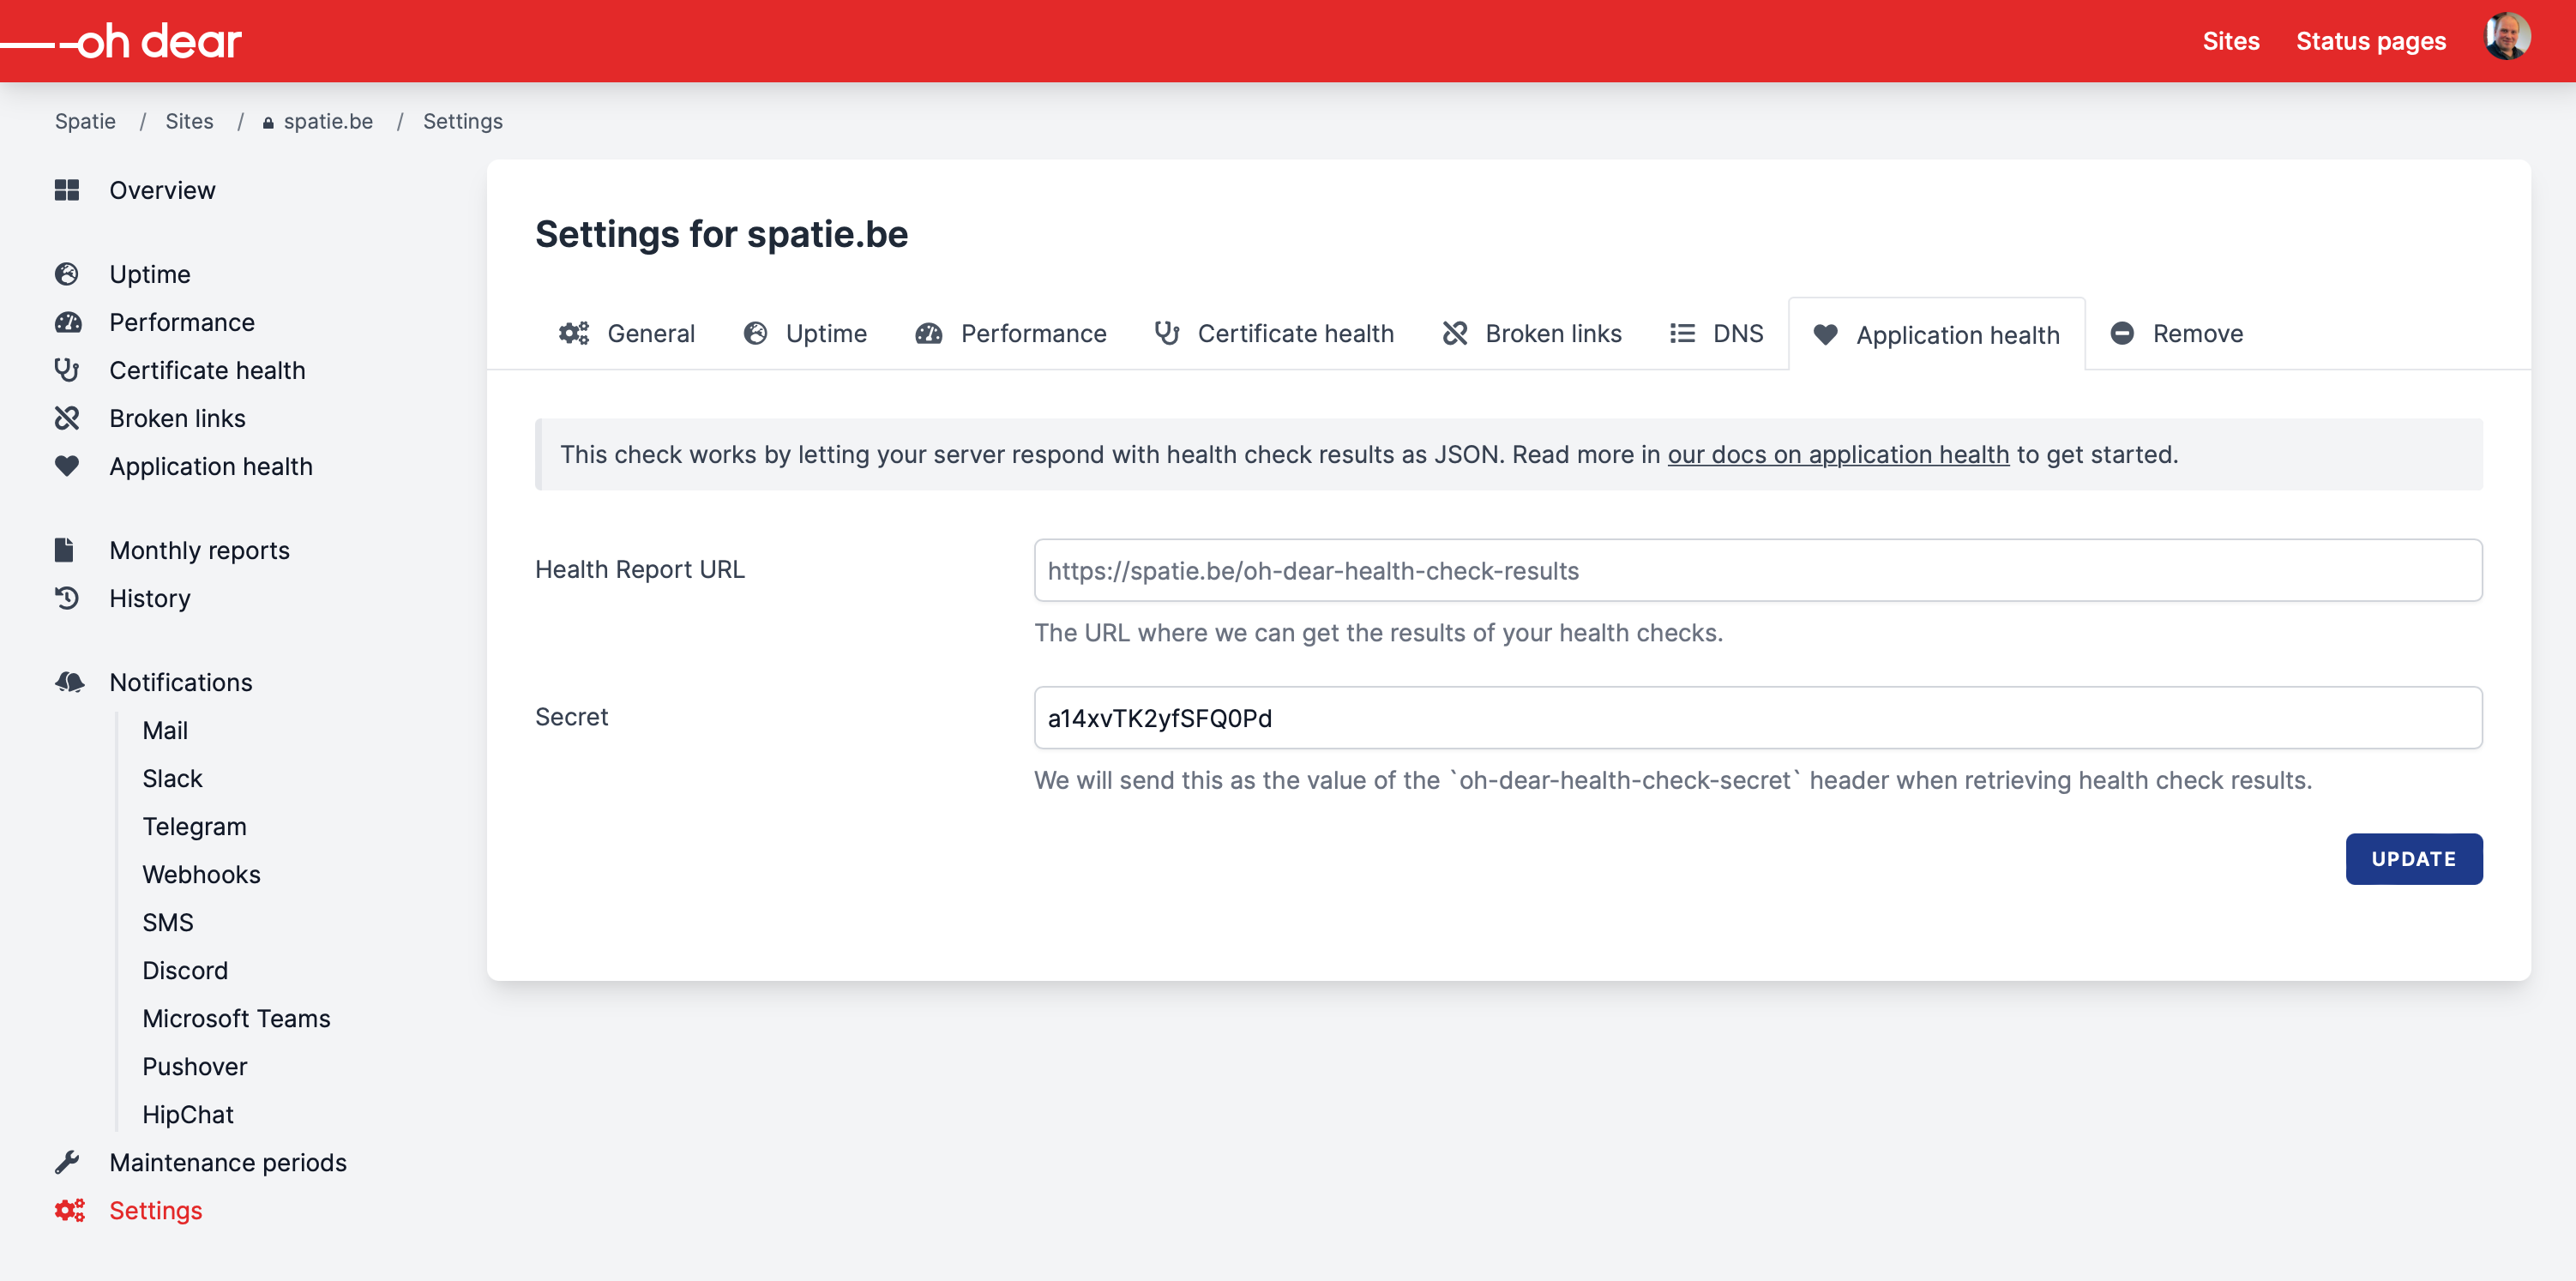Open HipChat notification settings
The height and width of the screenshot is (1281, 2576).
click(x=188, y=1114)
